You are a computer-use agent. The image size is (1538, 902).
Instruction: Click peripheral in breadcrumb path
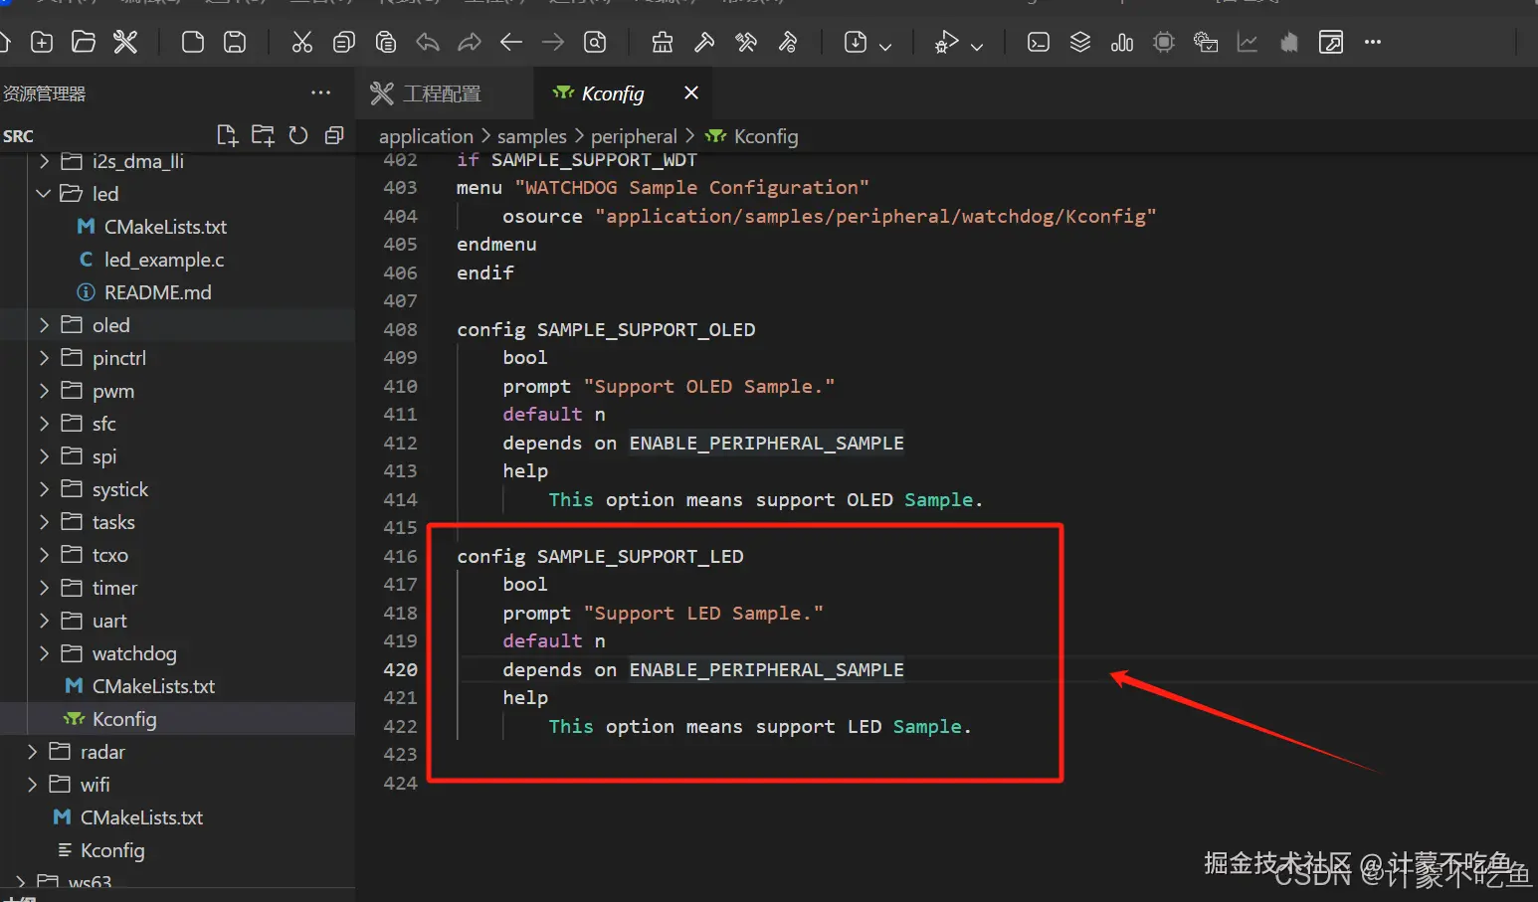[634, 136]
